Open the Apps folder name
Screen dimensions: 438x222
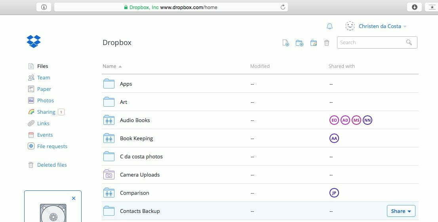coord(126,84)
